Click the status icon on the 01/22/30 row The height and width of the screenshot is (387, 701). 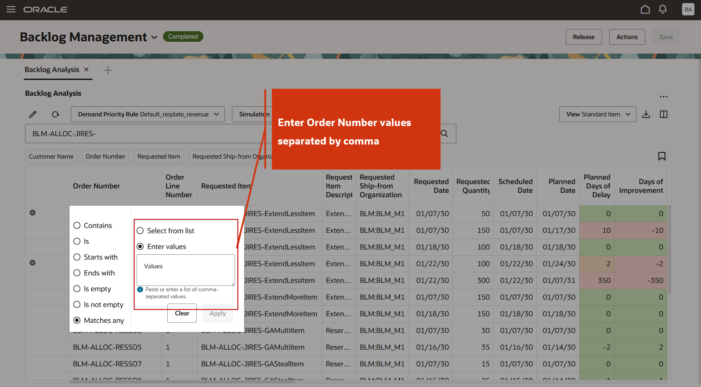coord(33,263)
